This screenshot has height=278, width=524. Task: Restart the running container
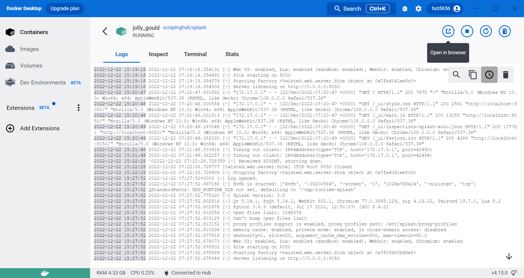pyautogui.click(x=486, y=31)
